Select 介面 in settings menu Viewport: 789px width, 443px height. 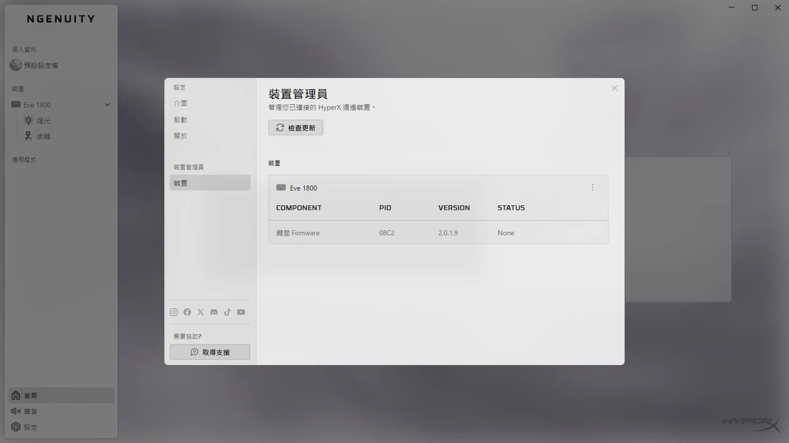point(180,103)
